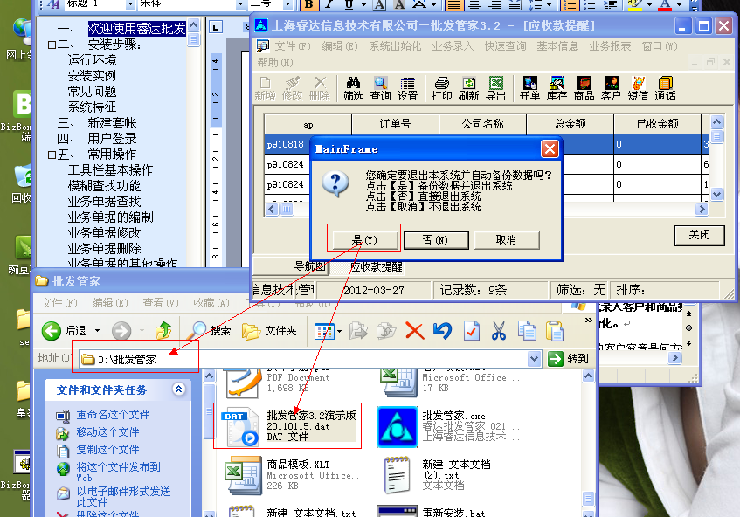The height and width of the screenshot is (517, 740).
Task: Open the 开单 billing icon
Action: (529, 84)
